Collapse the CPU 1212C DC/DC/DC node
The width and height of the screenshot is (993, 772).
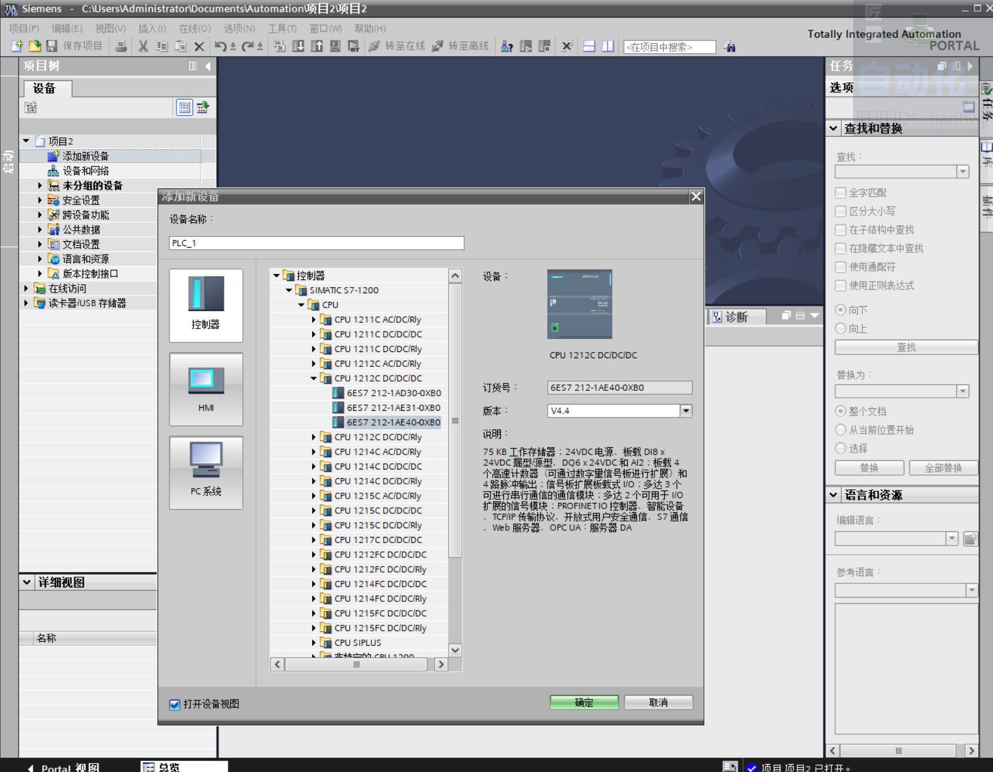pos(314,378)
